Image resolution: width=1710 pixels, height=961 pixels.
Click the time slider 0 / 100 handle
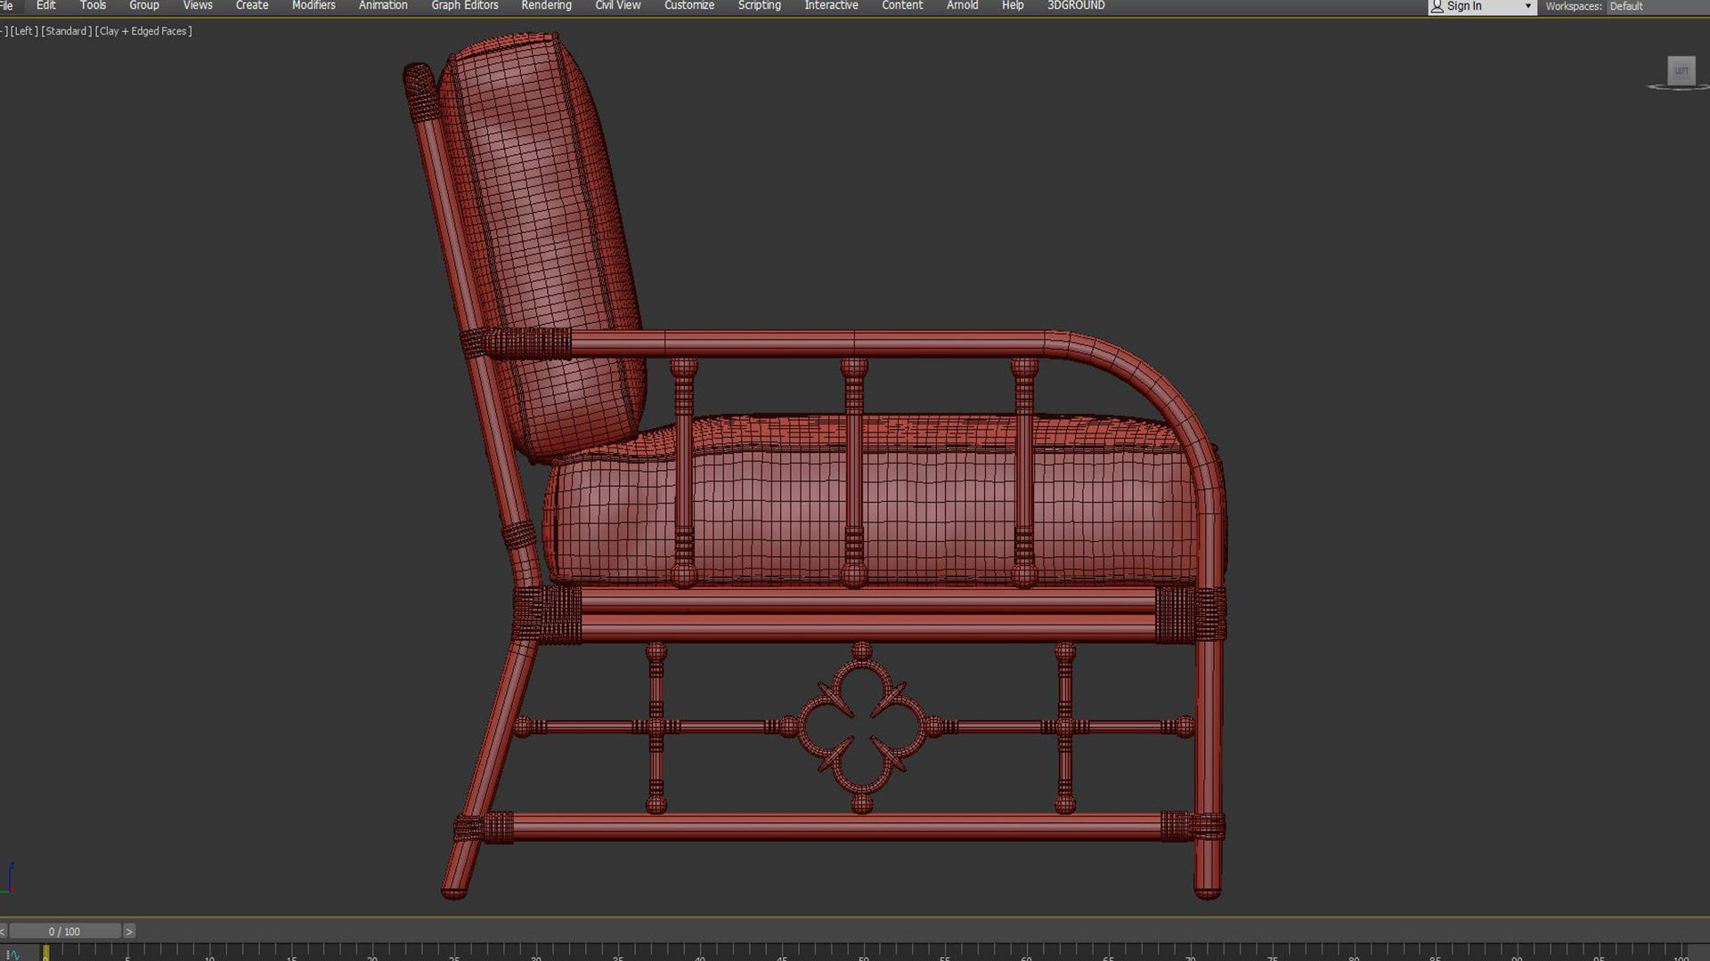point(64,932)
